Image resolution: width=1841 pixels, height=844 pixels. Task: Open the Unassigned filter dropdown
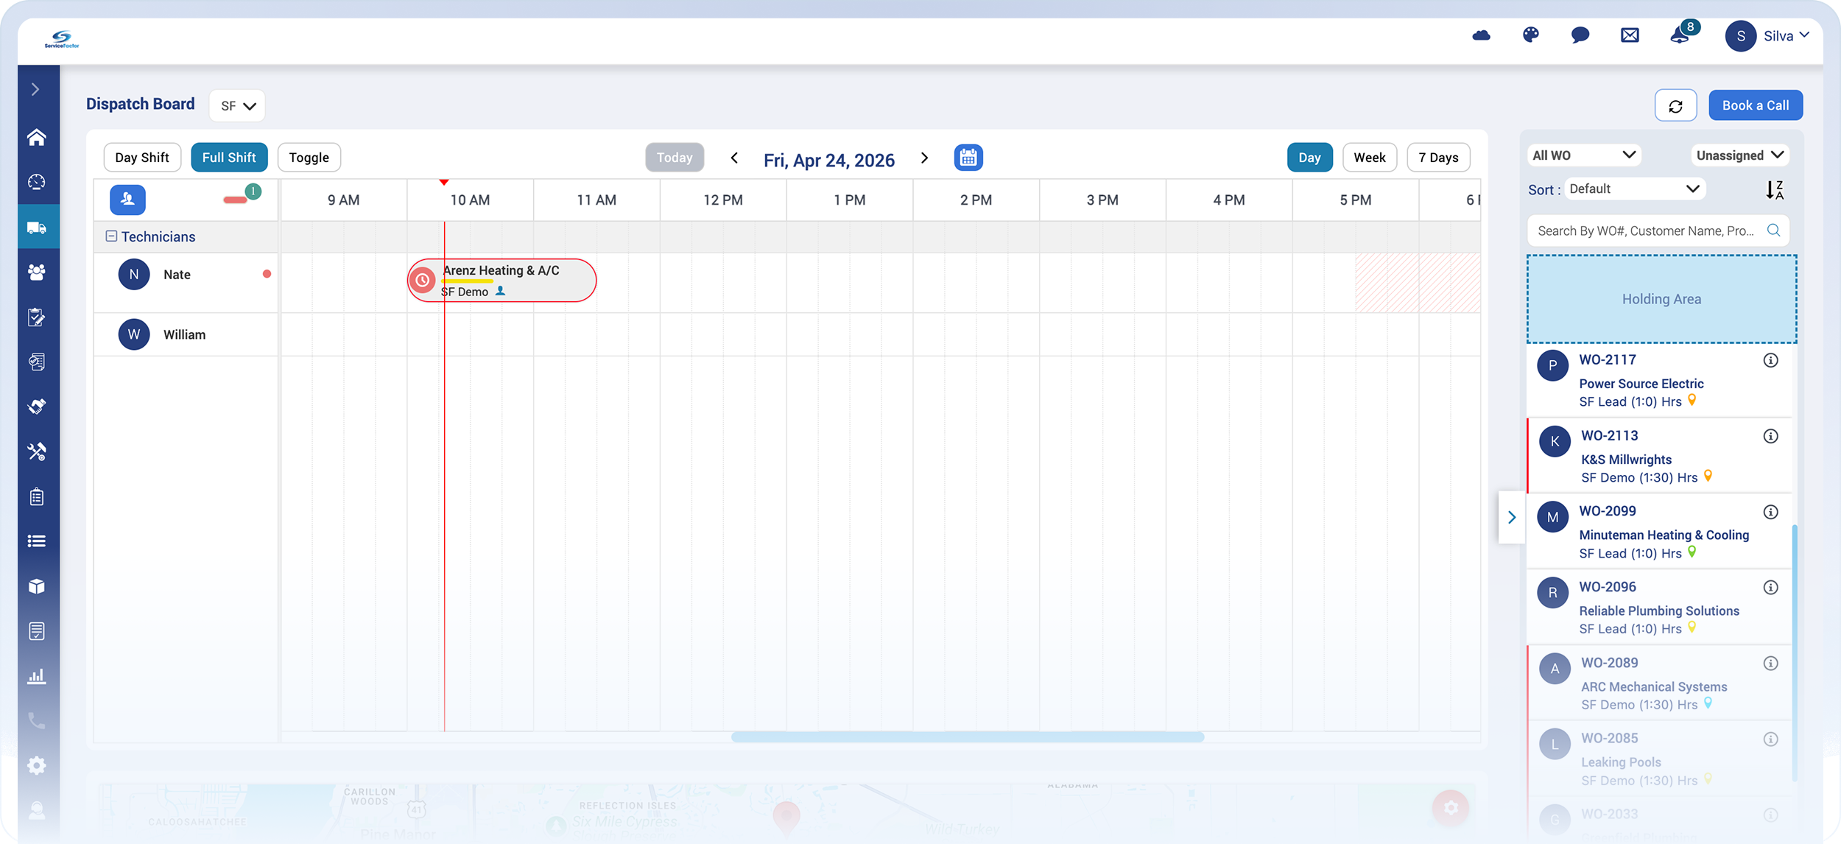tap(1740, 155)
